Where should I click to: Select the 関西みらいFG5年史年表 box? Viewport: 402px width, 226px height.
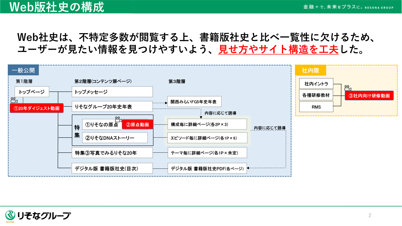pos(194,102)
